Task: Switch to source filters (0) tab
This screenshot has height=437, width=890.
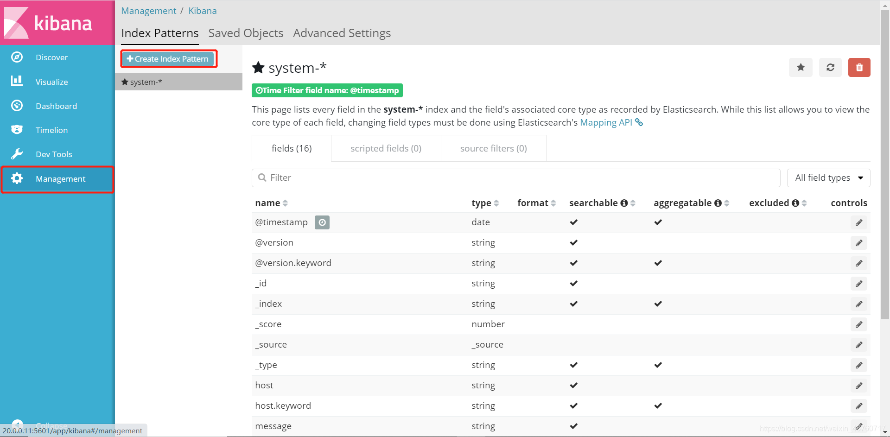Action: 493,148
